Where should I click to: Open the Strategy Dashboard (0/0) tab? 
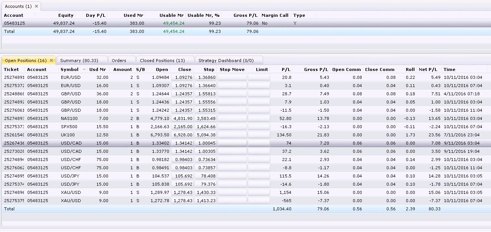229,61
